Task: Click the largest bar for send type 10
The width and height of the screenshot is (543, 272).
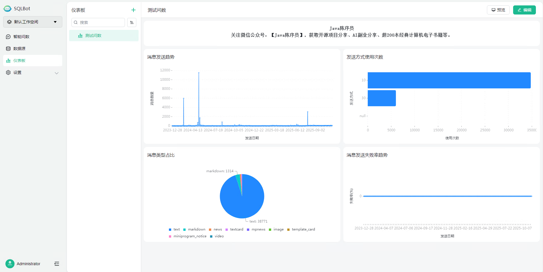Action: click(449, 80)
